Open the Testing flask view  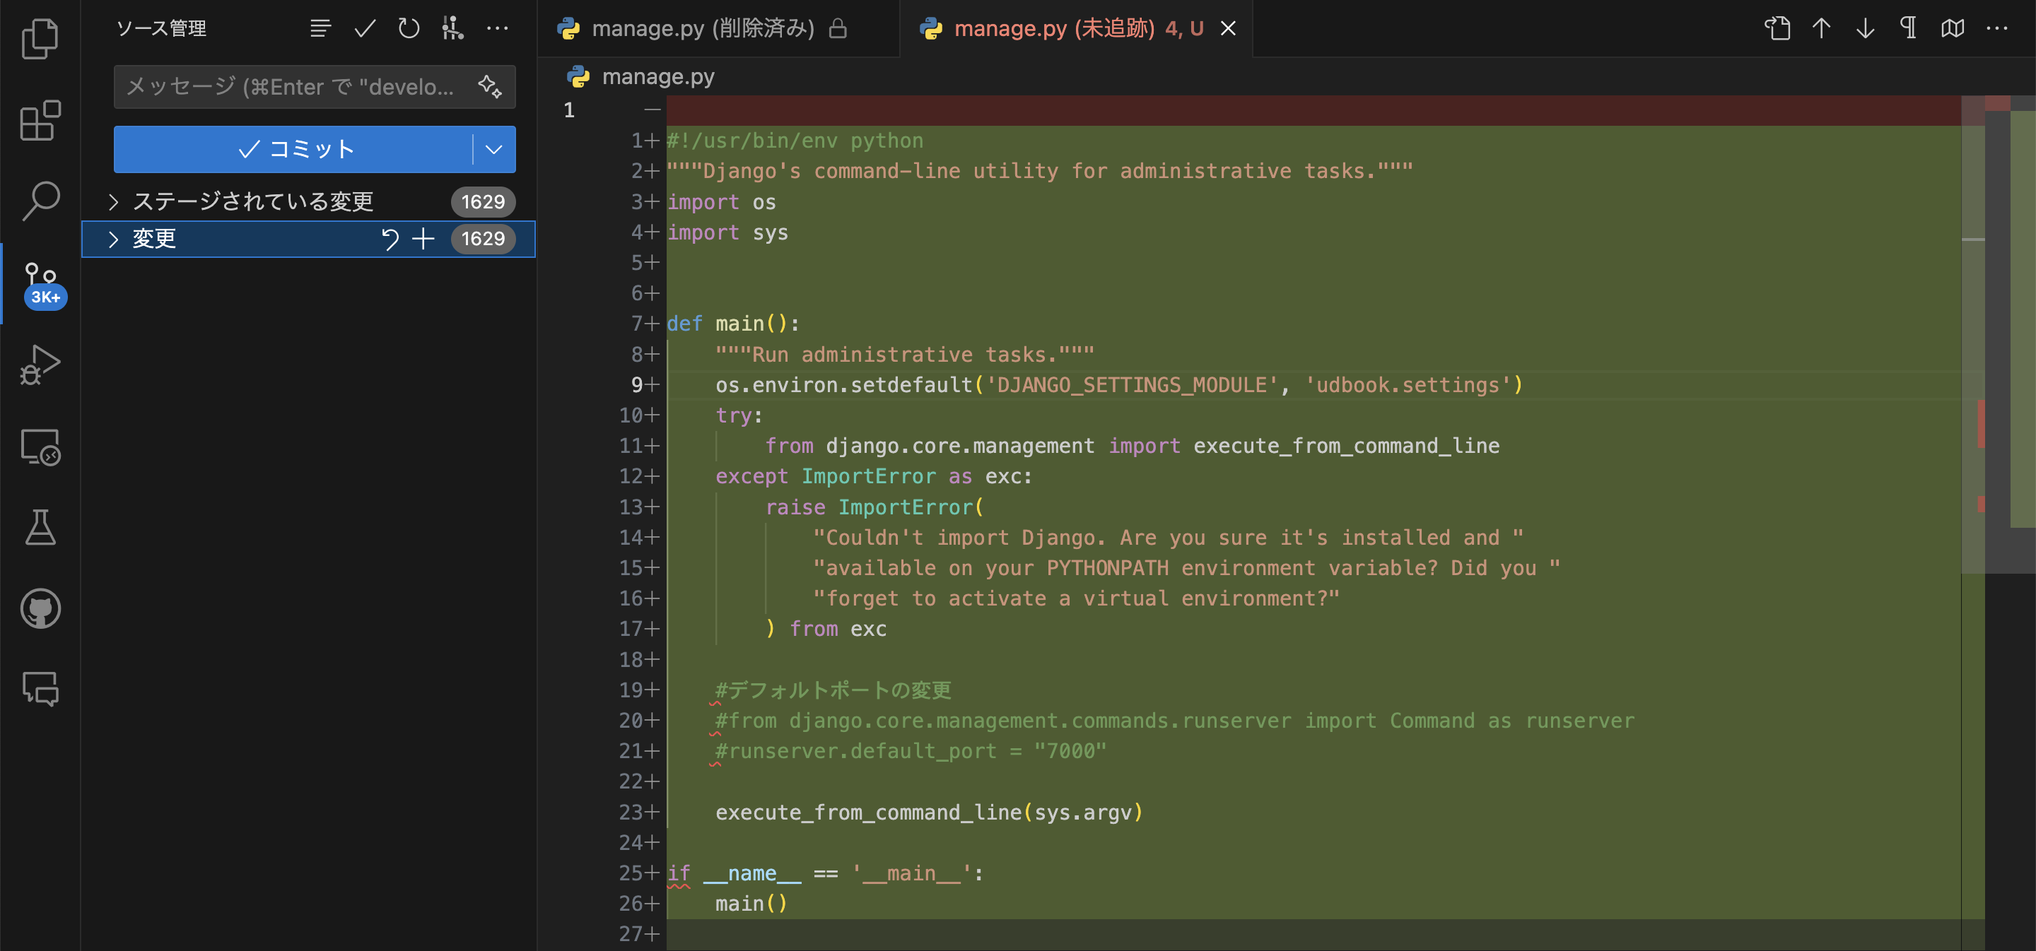tap(40, 528)
